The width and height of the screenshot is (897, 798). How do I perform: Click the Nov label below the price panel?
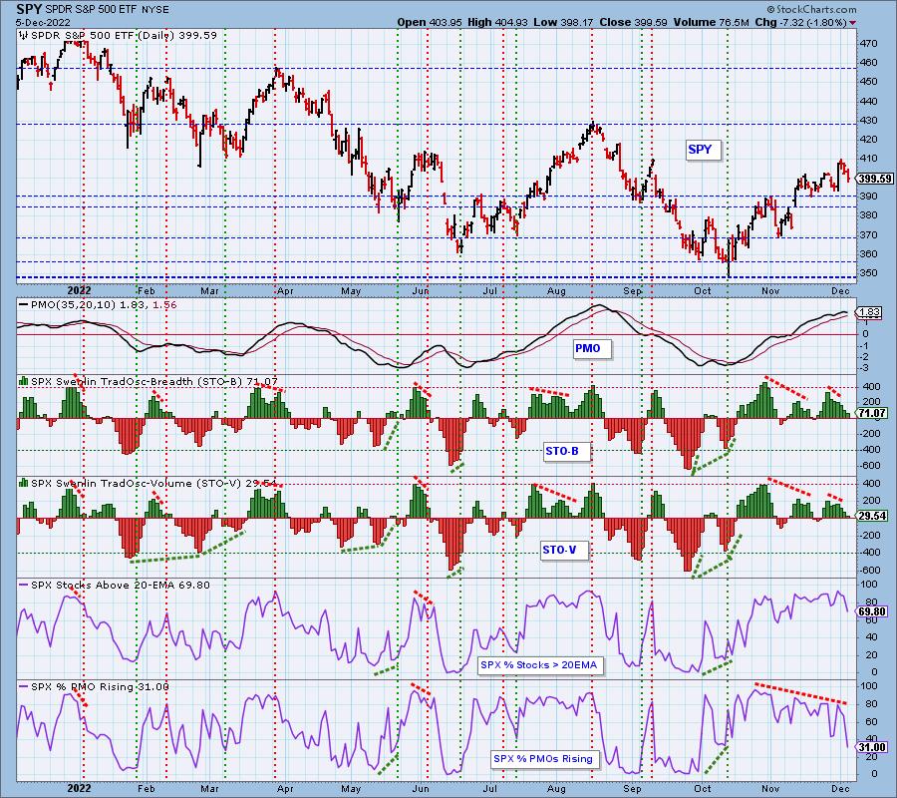(x=770, y=291)
